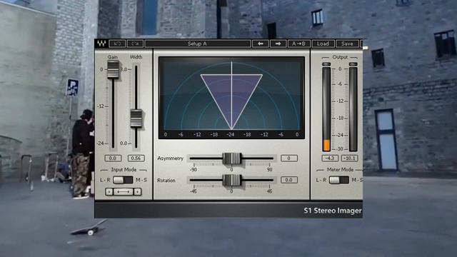Click the Asymmetry label
457x257 pixels.
[x=170, y=158]
